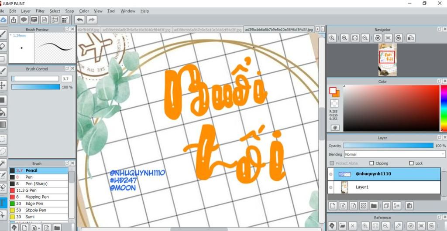
Task: Click Navigator 100% zoom icon
Action: (332, 38)
